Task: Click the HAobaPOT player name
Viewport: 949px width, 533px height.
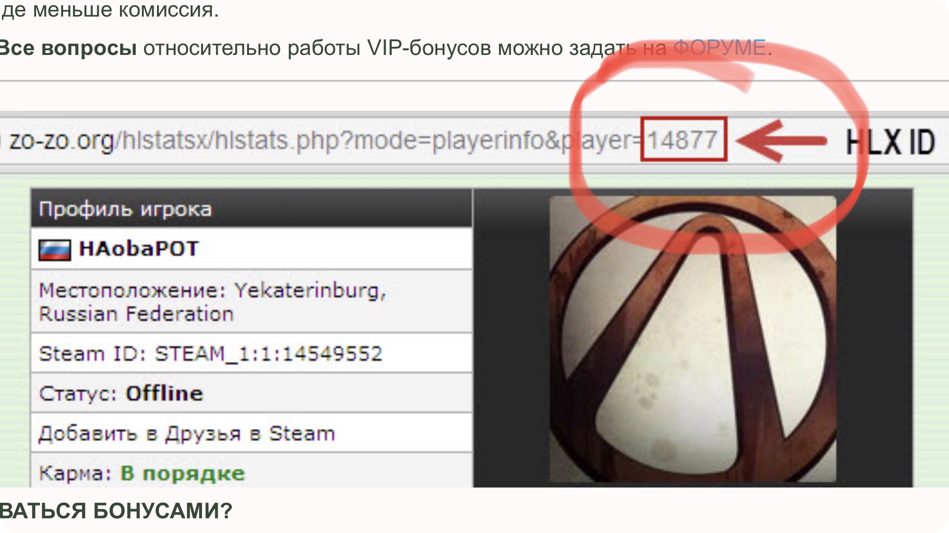Action: pos(139,249)
